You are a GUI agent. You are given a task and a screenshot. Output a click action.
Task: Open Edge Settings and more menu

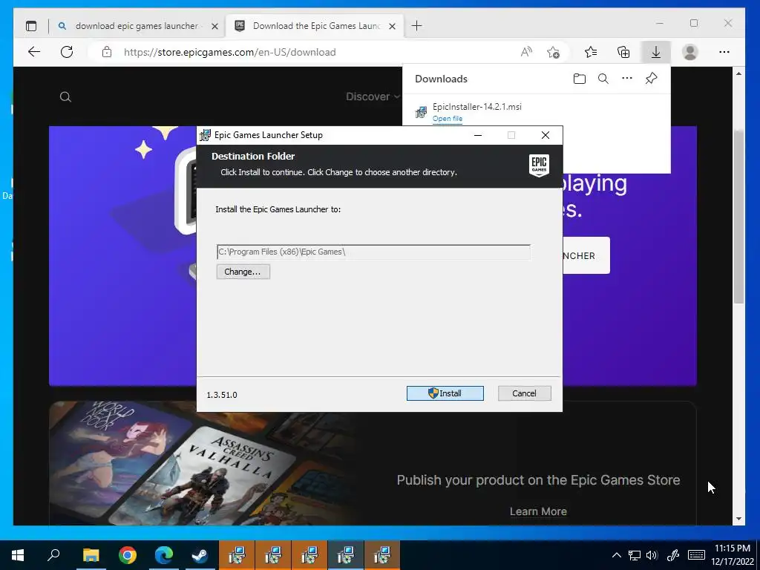point(724,52)
